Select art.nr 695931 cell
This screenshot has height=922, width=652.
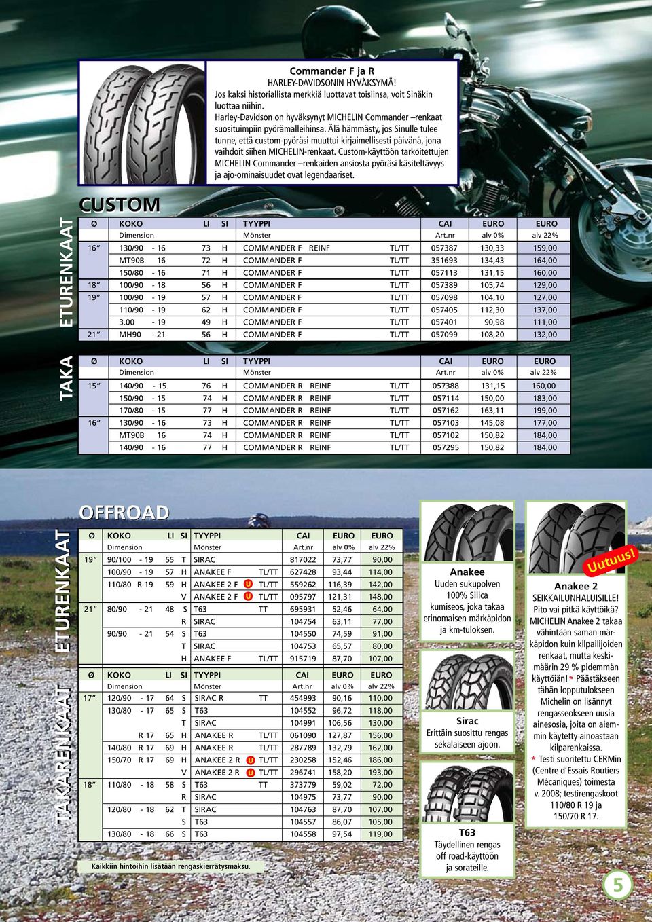coord(303,610)
